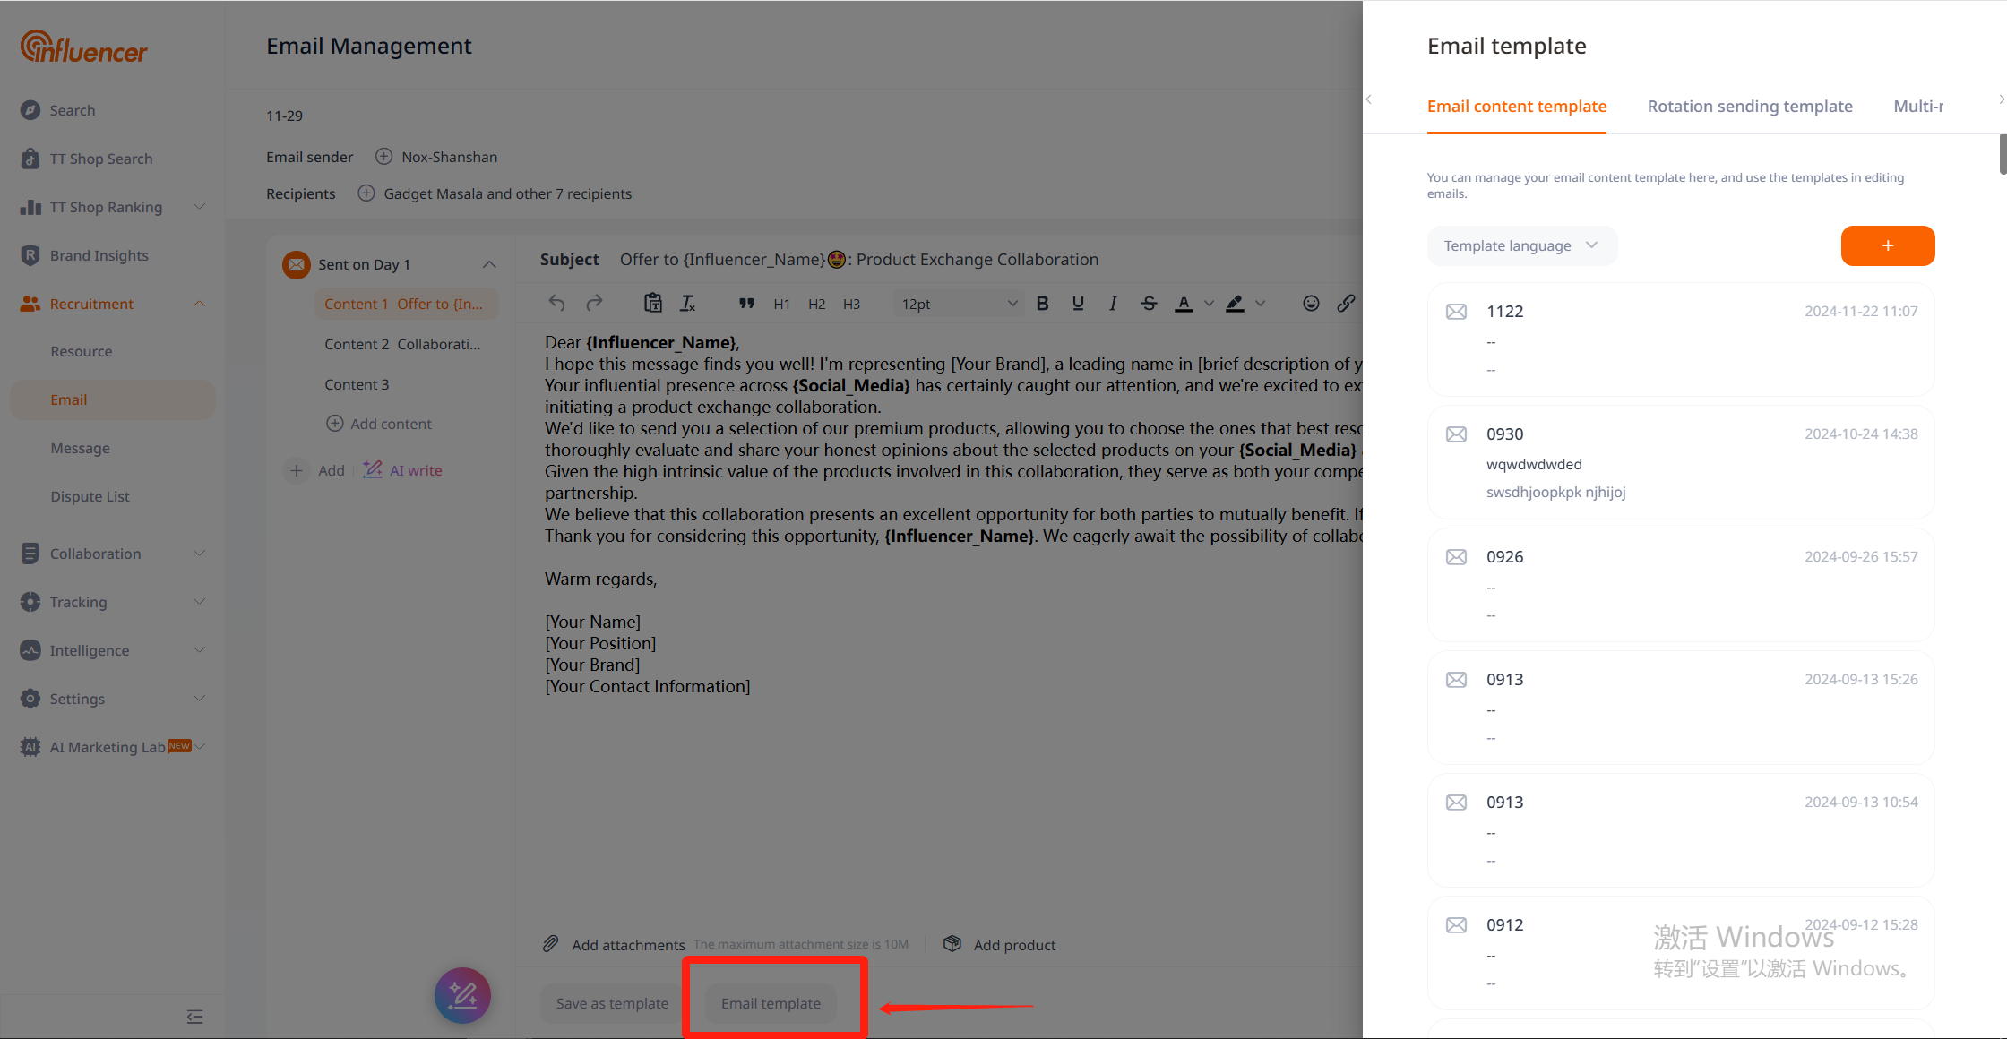The height and width of the screenshot is (1039, 2007).
Task: Click the clear formatting icon
Action: click(688, 304)
